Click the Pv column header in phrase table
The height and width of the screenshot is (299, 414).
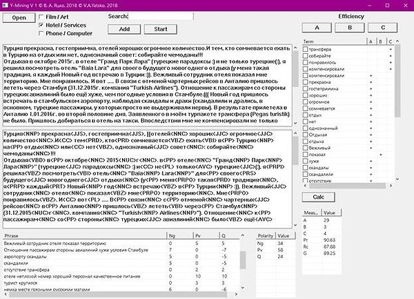[x=206, y=235]
